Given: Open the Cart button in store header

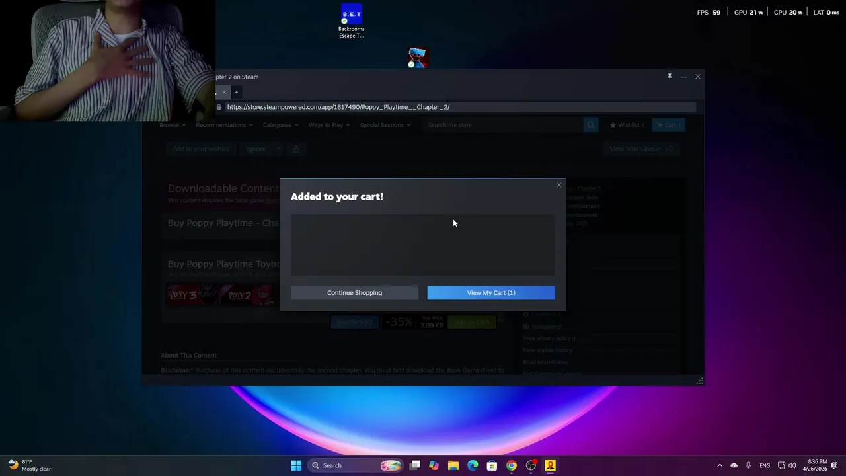Looking at the screenshot, I should pyautogui.click(x=668, y=125).
